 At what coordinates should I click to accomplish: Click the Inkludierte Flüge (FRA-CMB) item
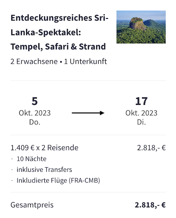click(x=58, y=180)
